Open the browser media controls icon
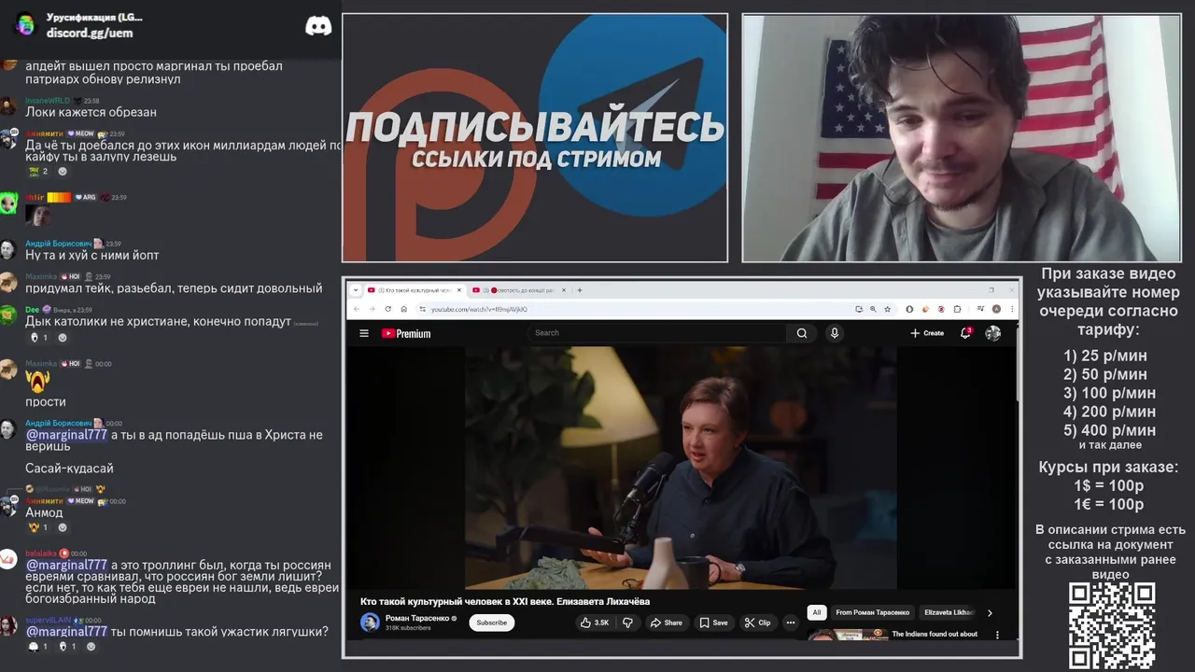Viewport: 1195px width, 672px height. [x=980, y=309]
